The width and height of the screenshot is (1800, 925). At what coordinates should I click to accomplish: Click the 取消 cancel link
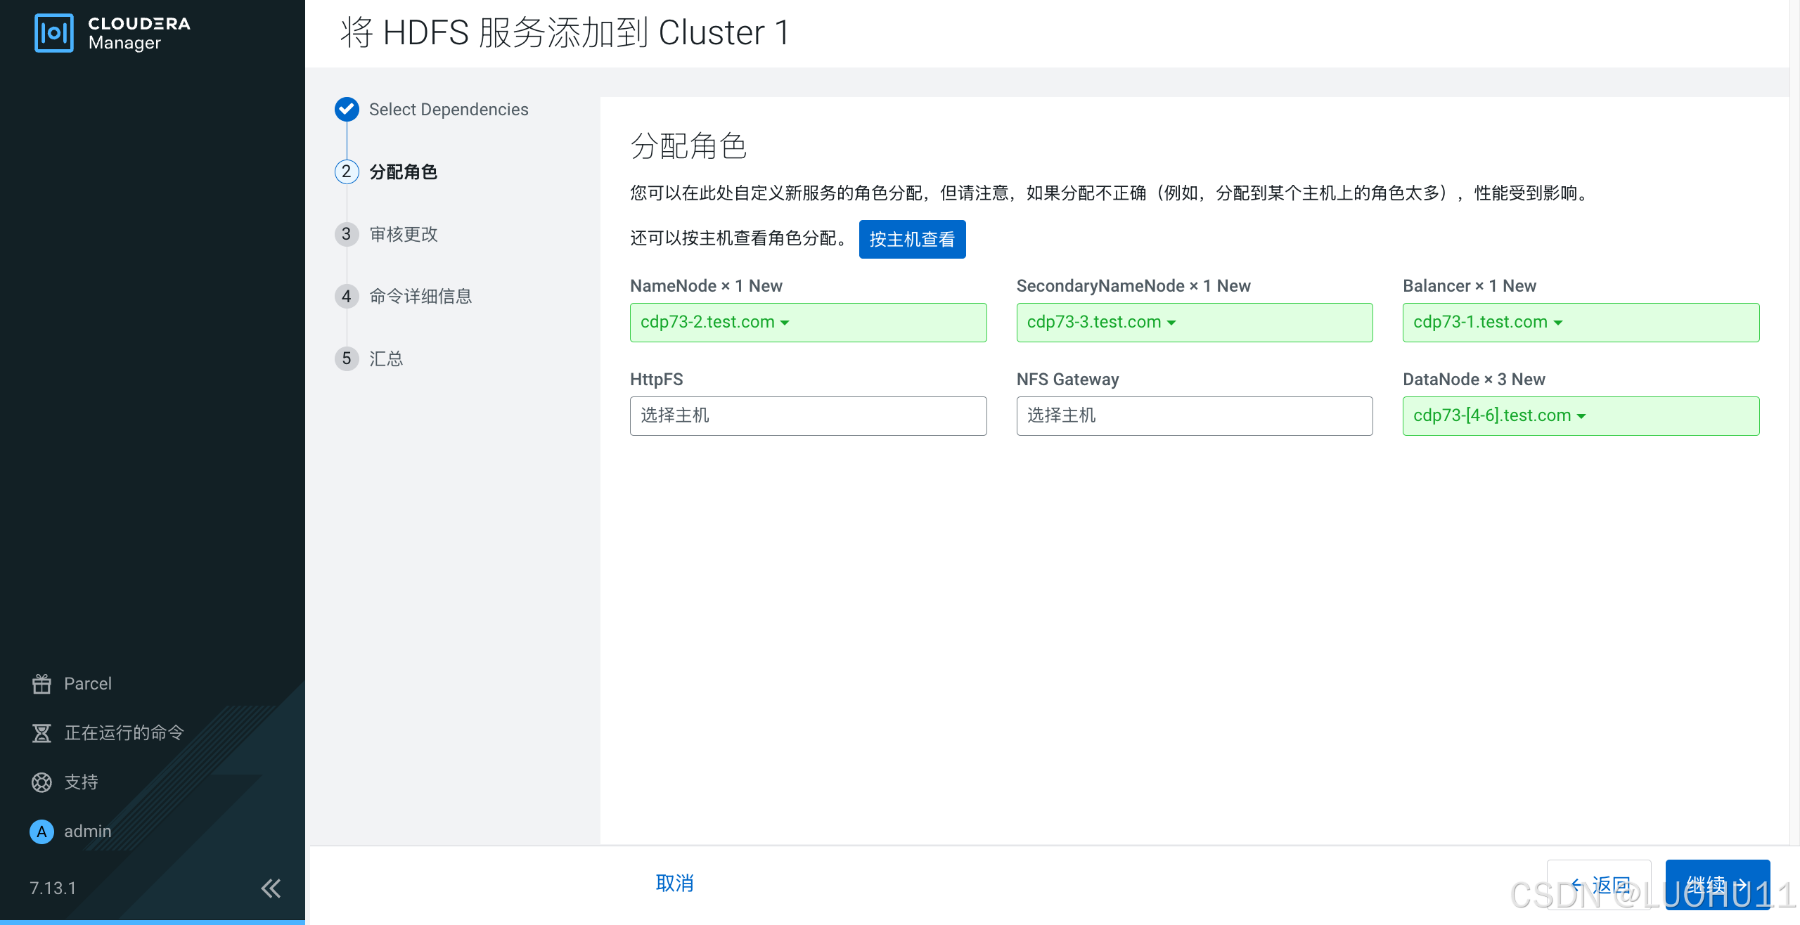point(674,884)
